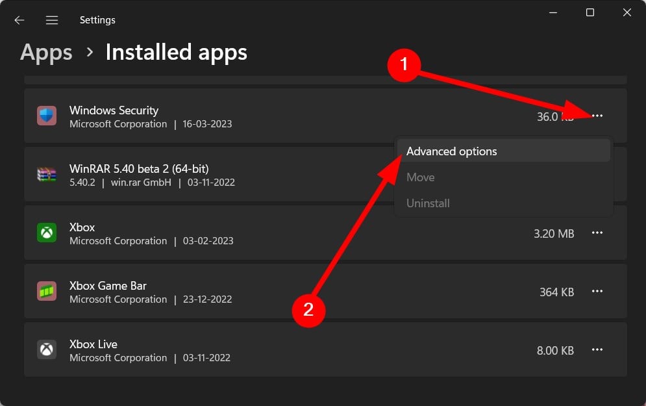Maximize the Settings window

pyautogui.click(x=590, y=13)
